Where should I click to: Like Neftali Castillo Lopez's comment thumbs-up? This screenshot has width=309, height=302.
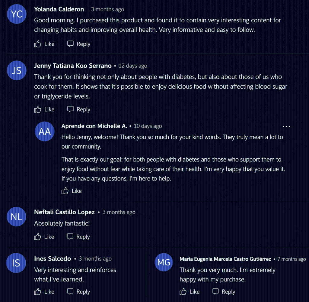37,236
